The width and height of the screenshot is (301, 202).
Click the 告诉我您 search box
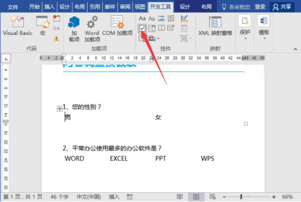pos(236,7)
